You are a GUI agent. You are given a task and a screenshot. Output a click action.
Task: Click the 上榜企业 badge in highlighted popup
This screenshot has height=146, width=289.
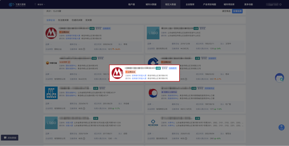coord(131,72)
